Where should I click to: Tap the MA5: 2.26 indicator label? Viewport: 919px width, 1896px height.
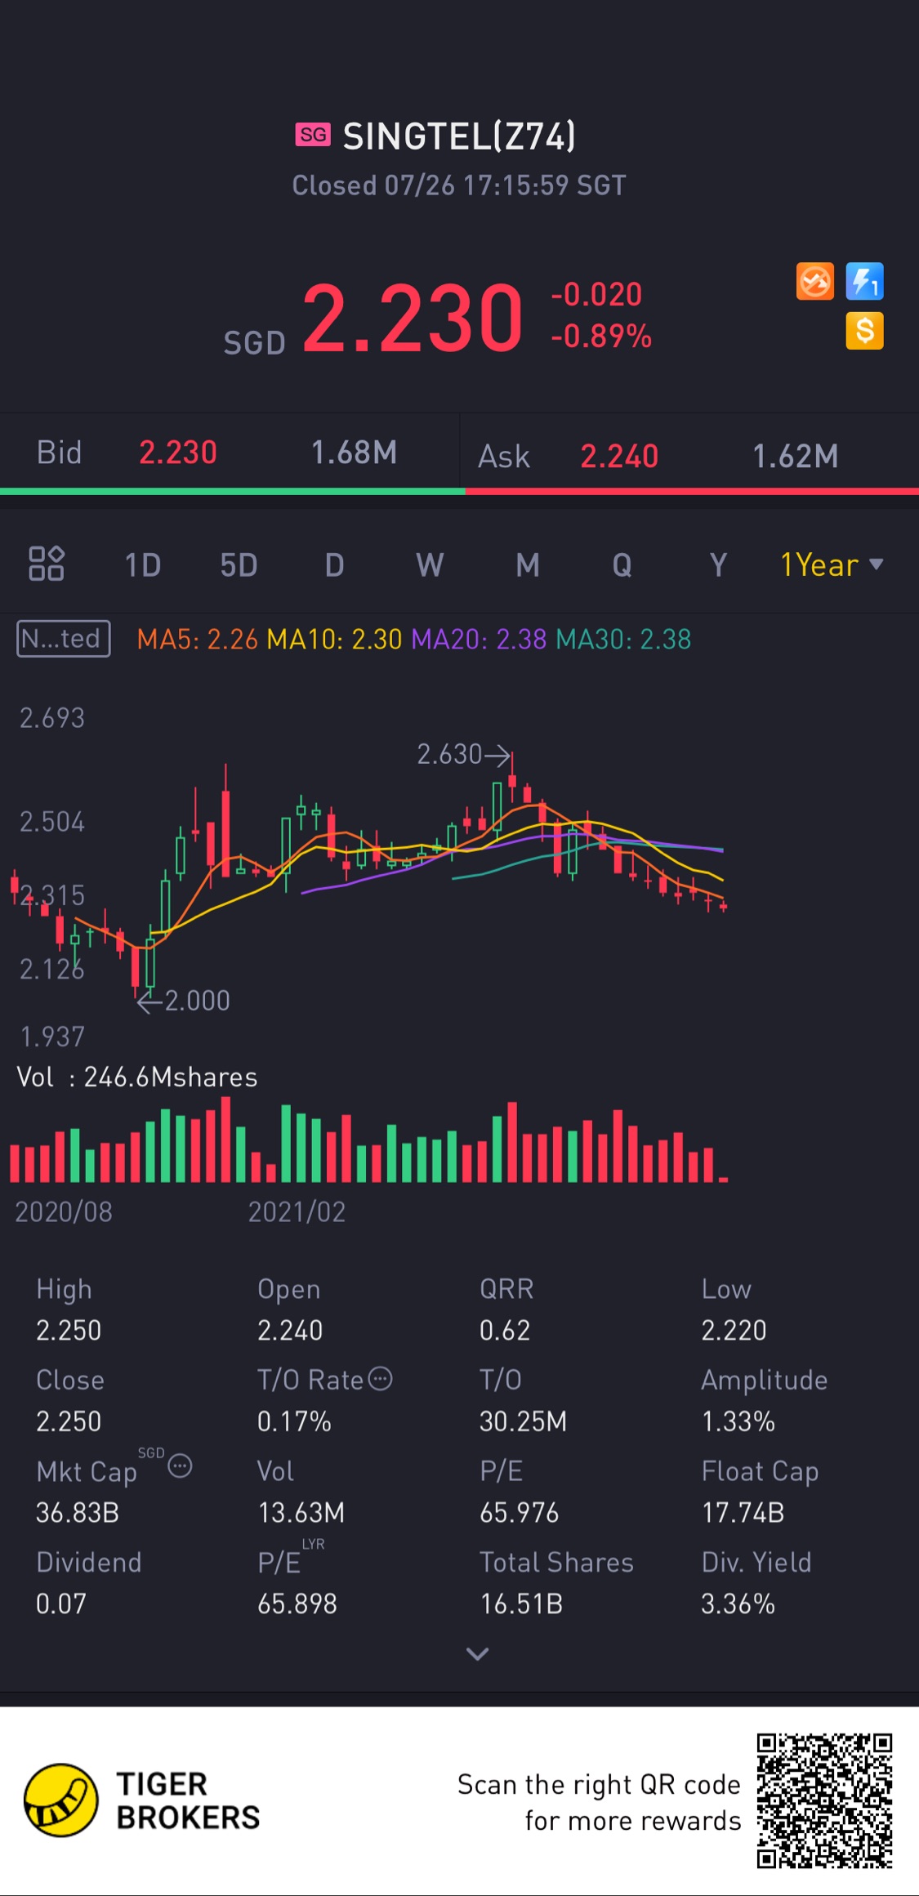pyautogui.click(x=197, y=639)
